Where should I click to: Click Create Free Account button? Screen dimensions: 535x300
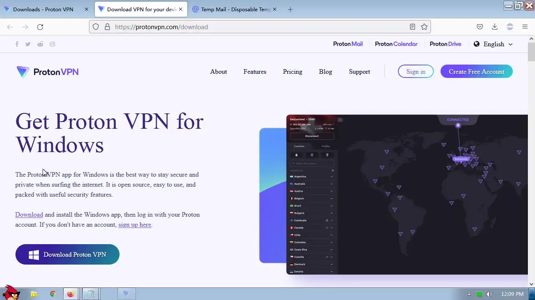pyautogui.click(x=476, y=72)
